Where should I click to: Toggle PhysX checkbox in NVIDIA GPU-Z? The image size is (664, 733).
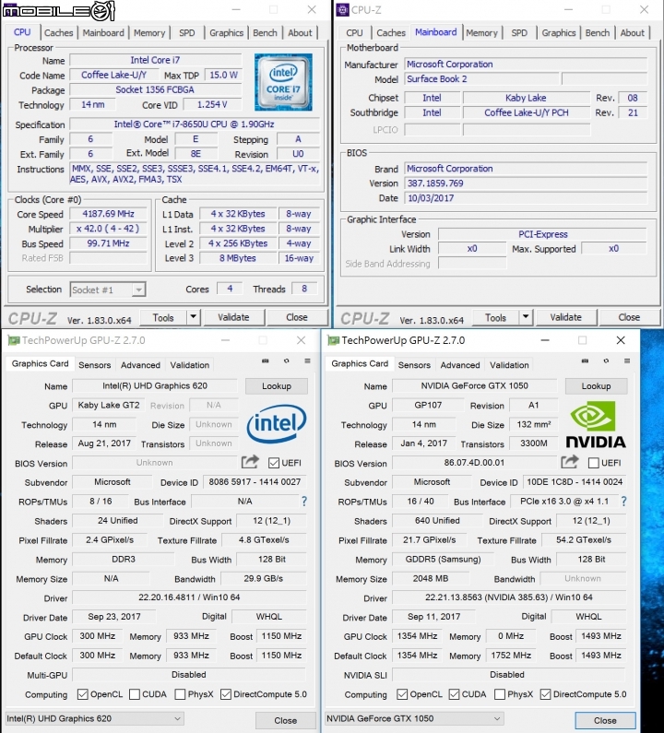coord(500,694)
